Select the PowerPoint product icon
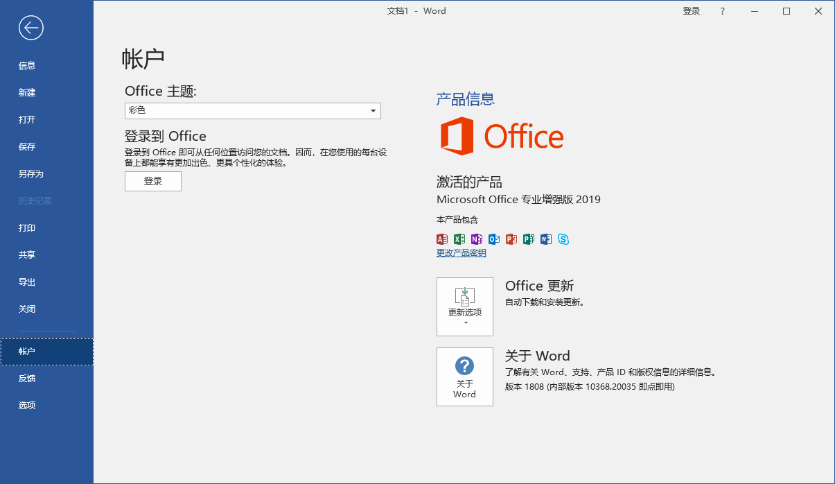 (511, 239)
